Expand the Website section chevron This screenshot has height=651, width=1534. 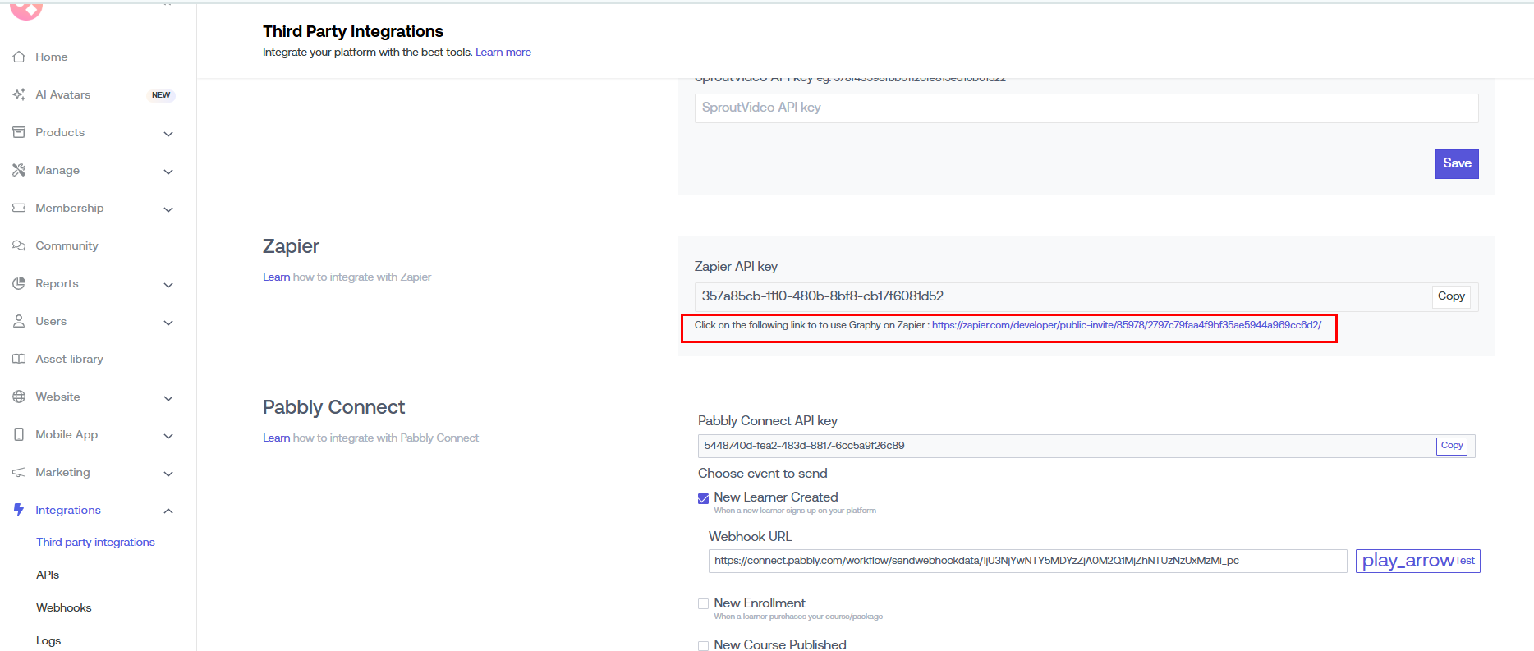pyautogui.click(x=168, y=398)
